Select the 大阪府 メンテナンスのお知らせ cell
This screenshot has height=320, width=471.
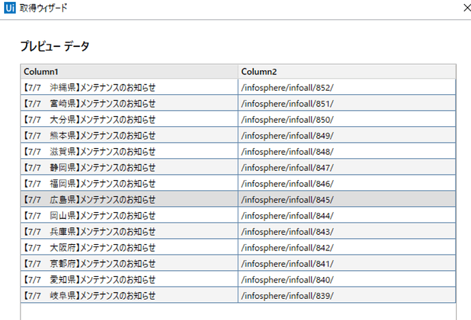pos(130,248)
